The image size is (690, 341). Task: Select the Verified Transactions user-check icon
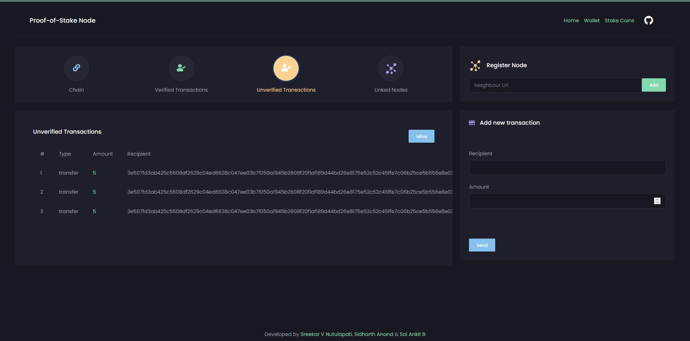(x=181, y=68)
